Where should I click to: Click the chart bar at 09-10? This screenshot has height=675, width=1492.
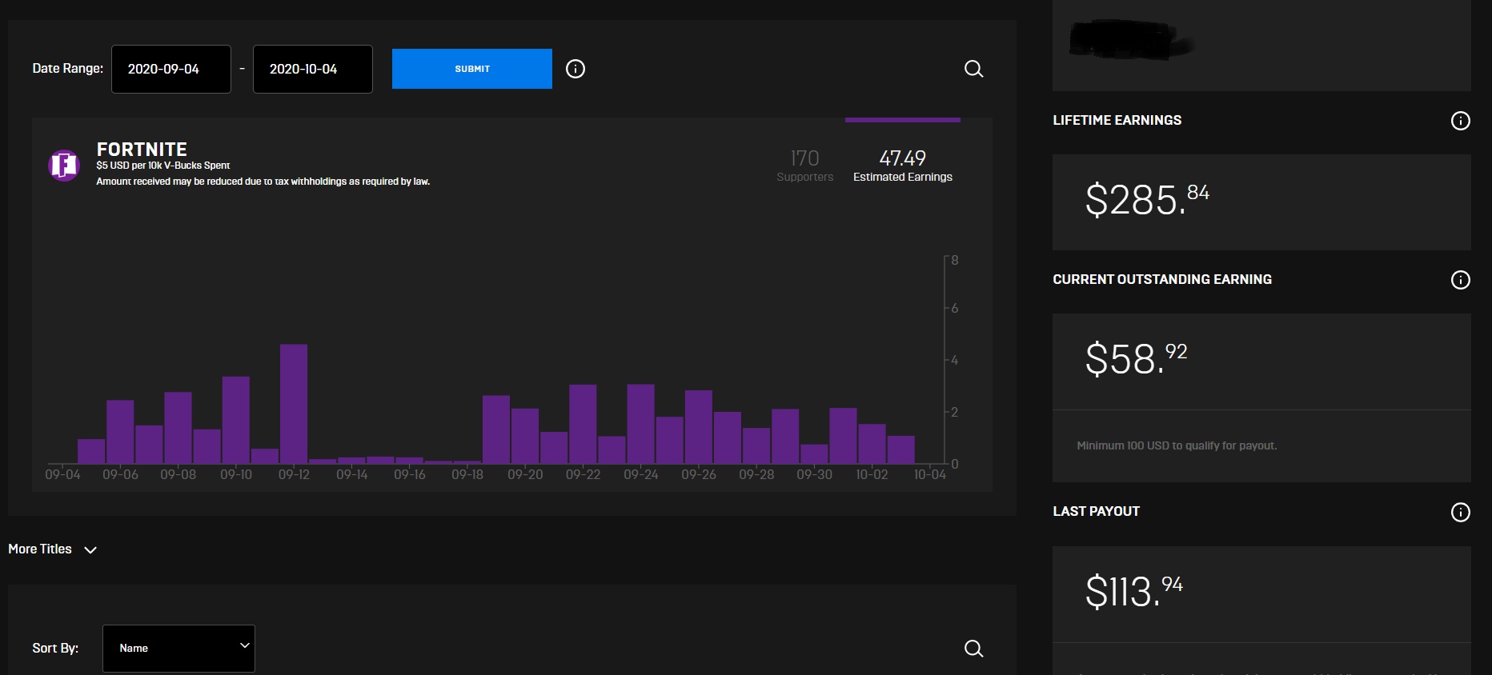pyautogui.click(x=236, y=420)
